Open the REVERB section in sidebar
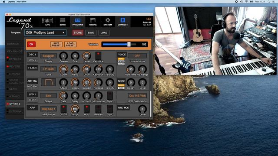 tap(15, 66)
